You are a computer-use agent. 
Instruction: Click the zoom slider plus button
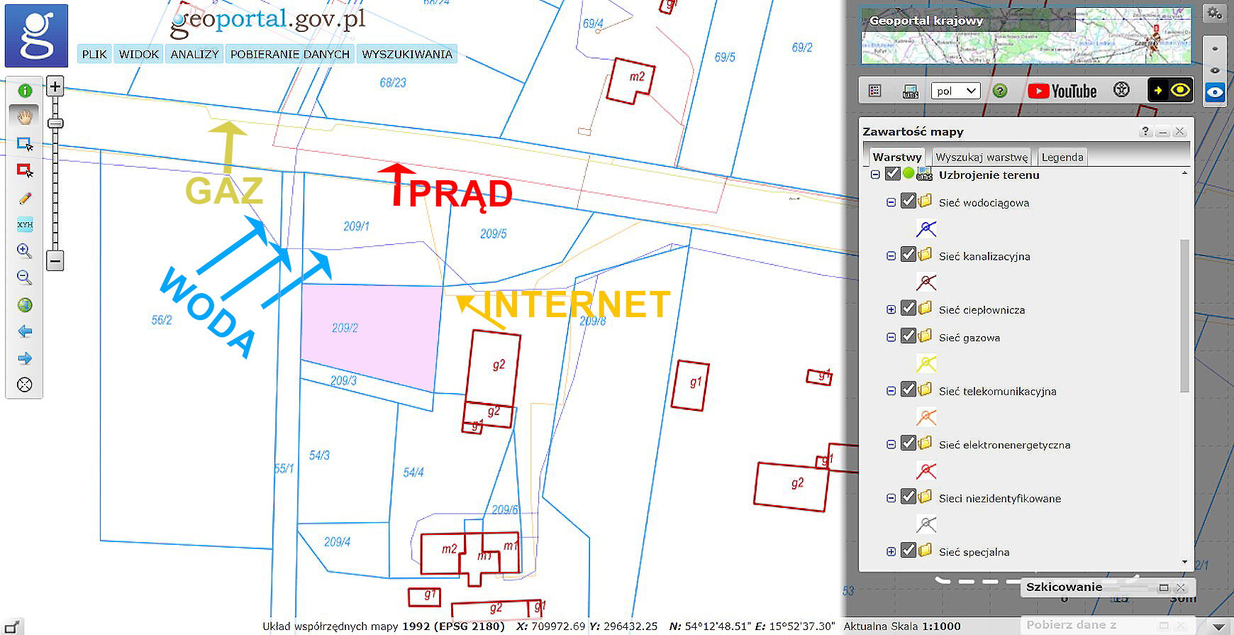[55, 87]
